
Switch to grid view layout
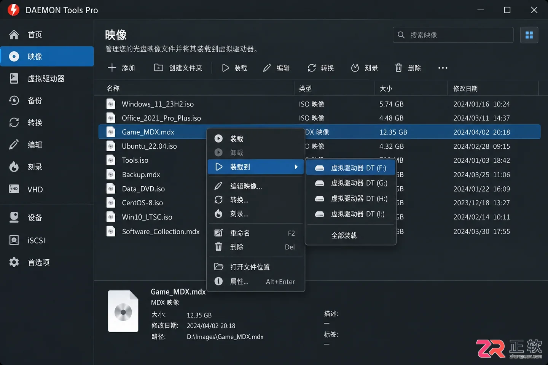(x=529, y=35)
